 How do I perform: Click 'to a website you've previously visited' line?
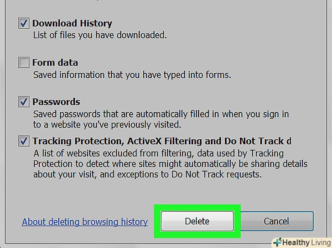[107, 124]
